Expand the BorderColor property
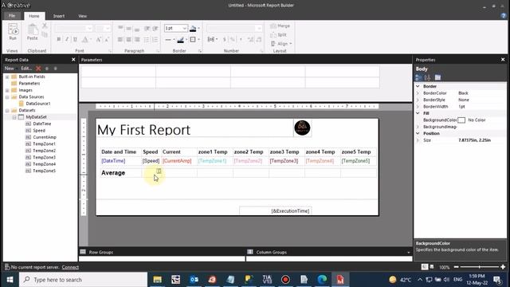Image resolution: width=510 pixels, height=287 pixels. pos(418,93)
